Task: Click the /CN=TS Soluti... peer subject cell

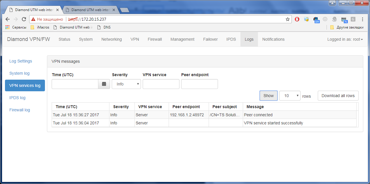Action: 226,115
